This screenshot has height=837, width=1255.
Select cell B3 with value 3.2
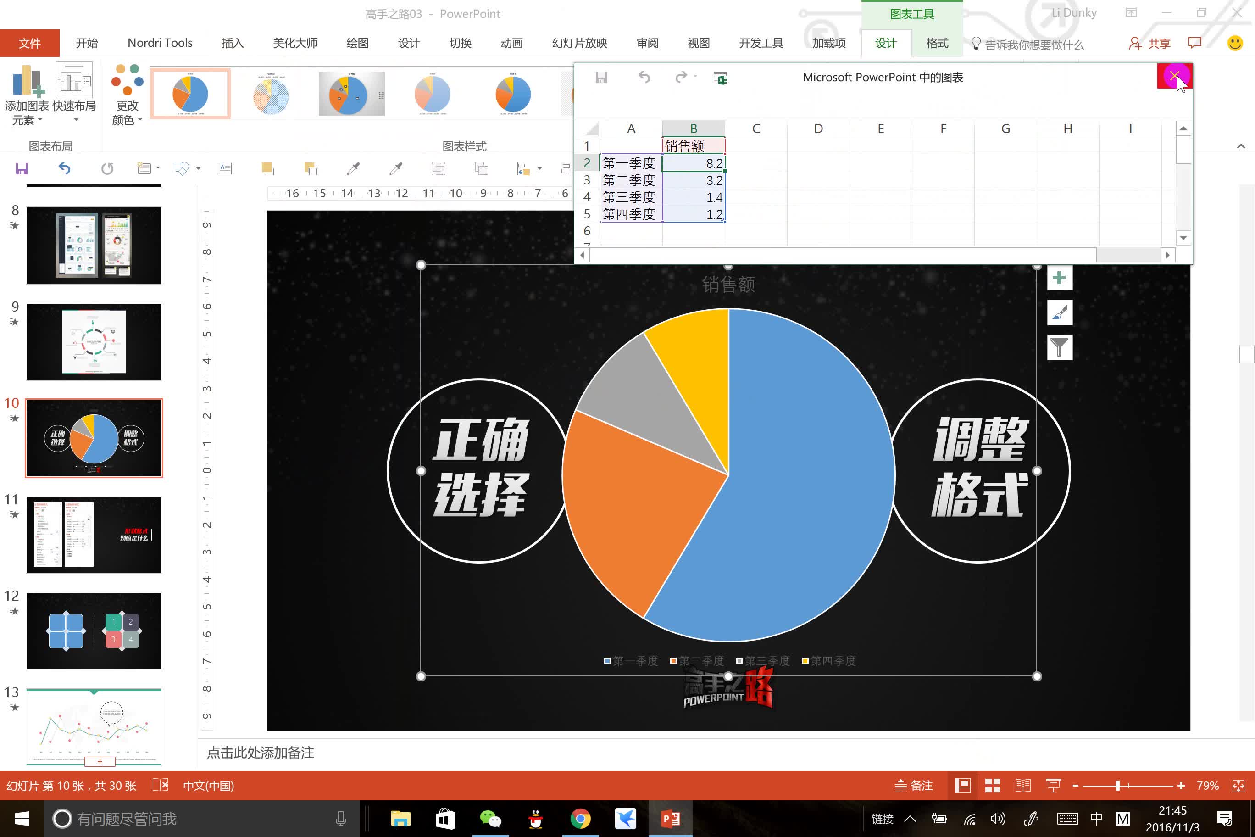pyautogui.click(x=693, y=180)
